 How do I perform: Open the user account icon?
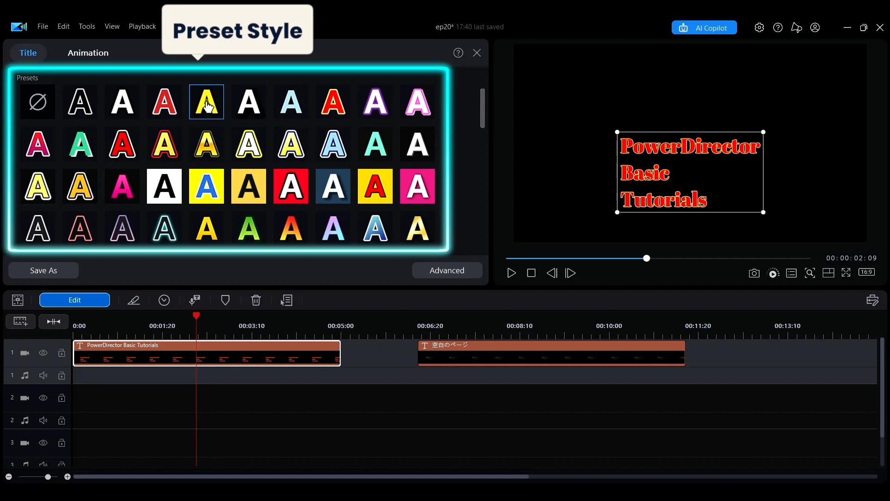coord(815,28)
